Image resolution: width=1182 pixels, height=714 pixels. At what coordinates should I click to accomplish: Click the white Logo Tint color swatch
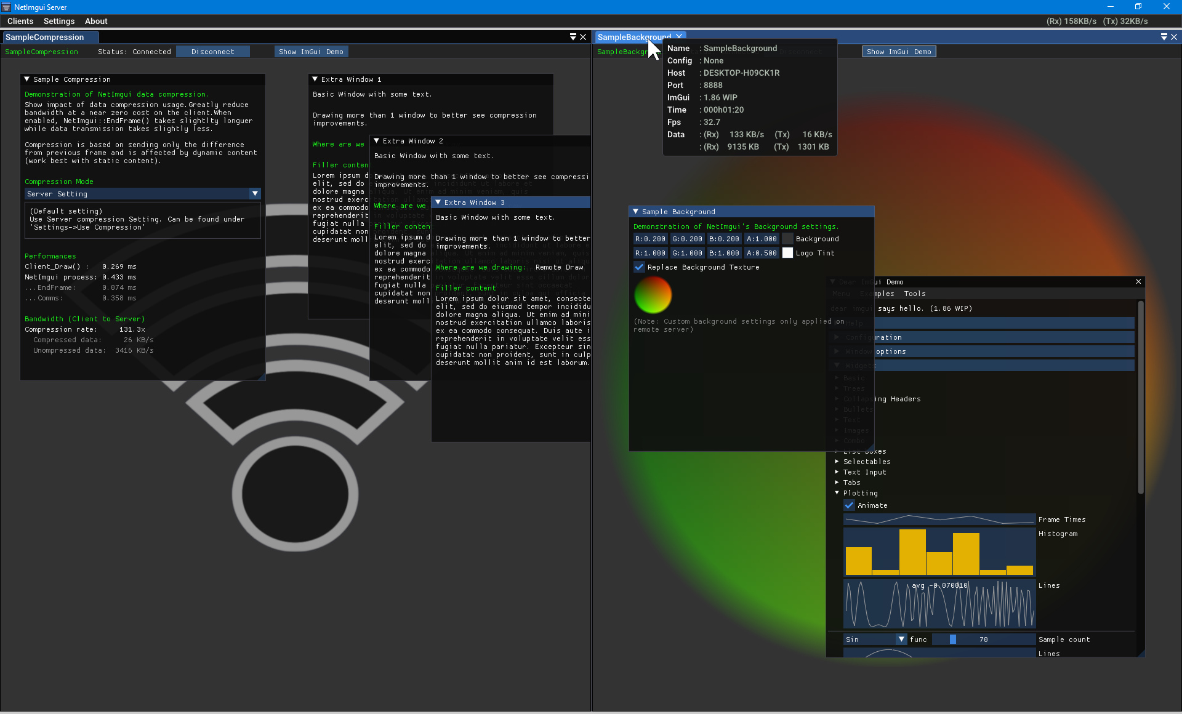(x=787, y=253)
